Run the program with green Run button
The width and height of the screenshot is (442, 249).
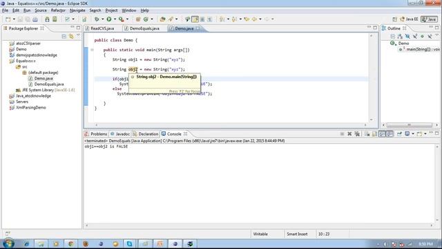point(109,19)
